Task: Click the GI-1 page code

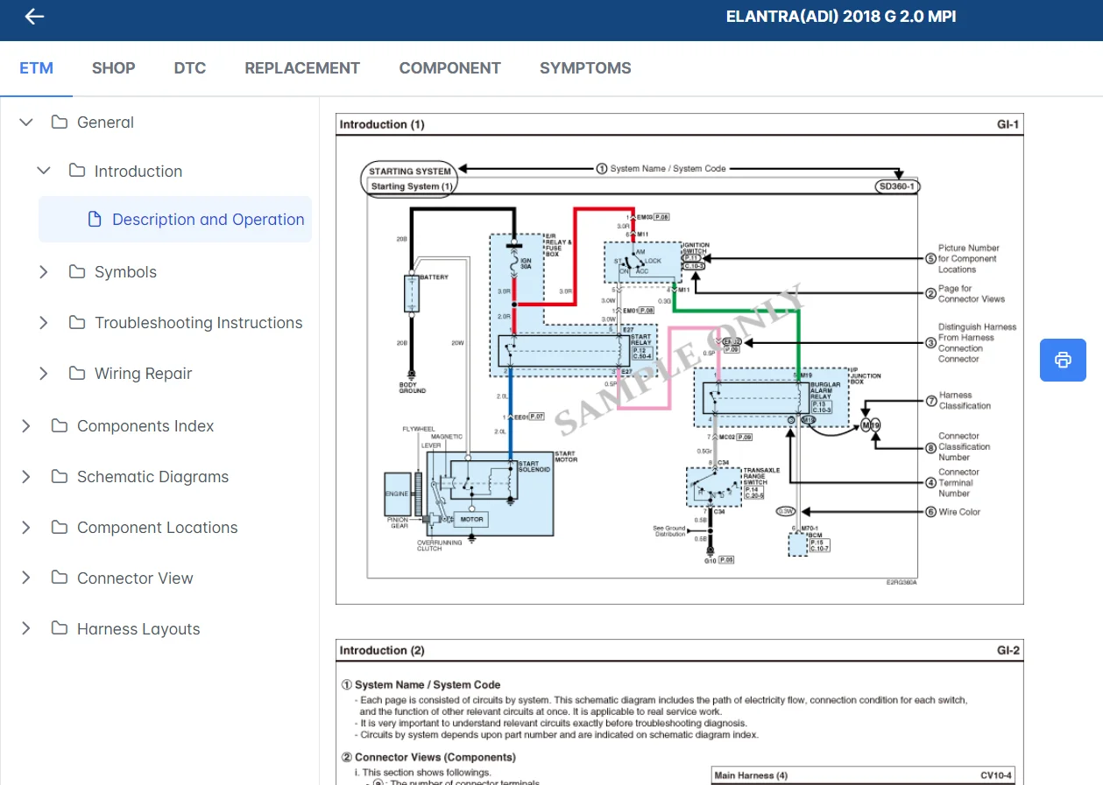Action: click(1008, 124)
